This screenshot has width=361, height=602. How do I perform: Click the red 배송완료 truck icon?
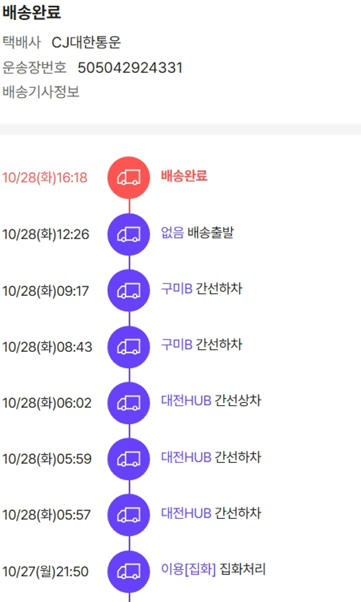point(129,178)
